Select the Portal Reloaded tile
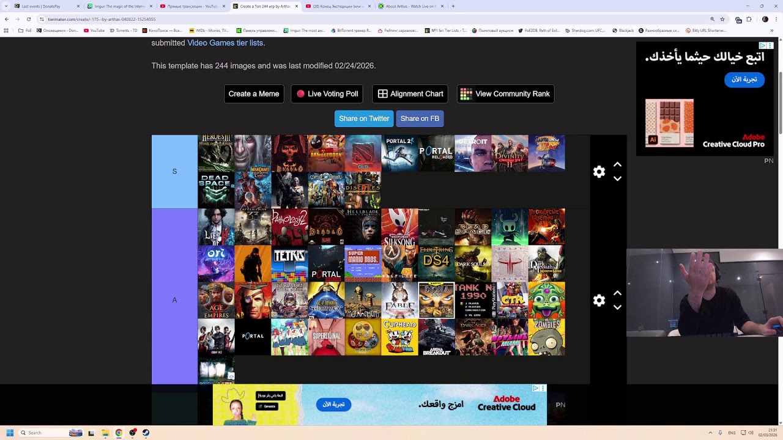 [x=436, y=153]
